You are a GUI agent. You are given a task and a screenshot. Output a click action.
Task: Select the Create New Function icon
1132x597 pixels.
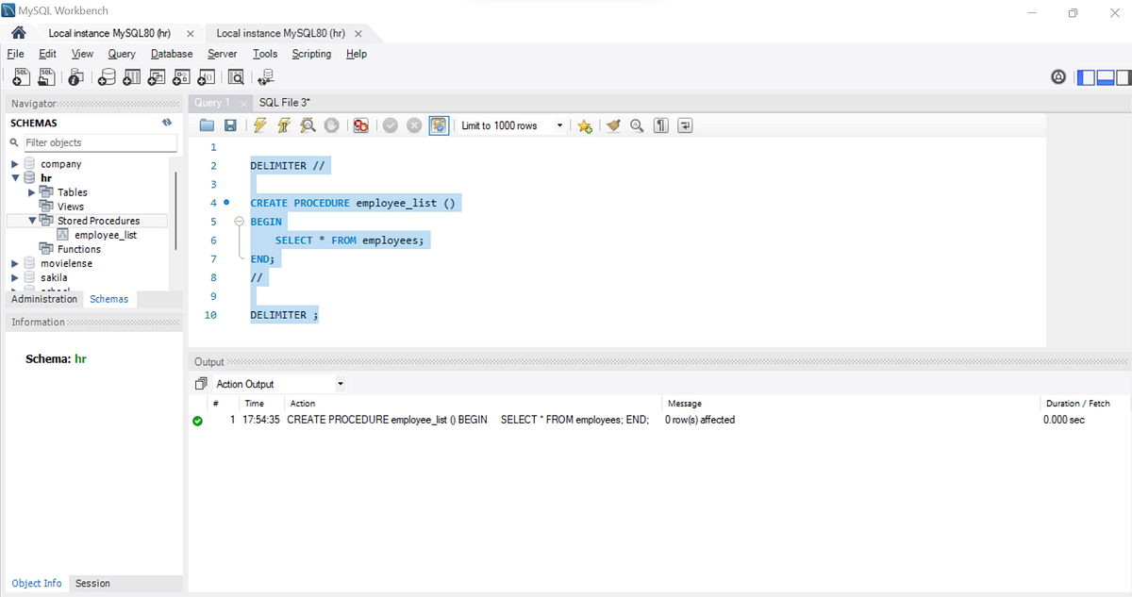206,77
